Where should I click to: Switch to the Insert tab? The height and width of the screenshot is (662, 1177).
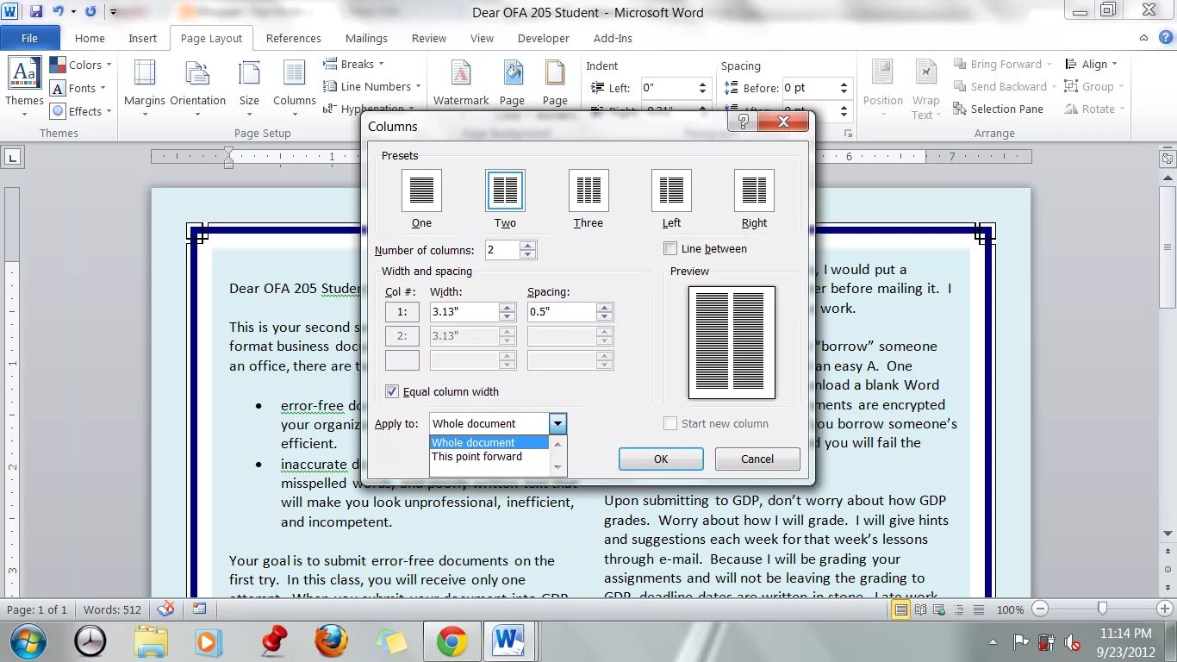[x=143, y=38]
